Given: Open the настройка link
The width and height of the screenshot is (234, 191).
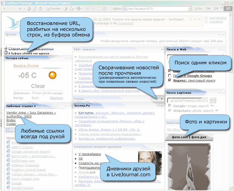Looking at the screenshot, I should 218,18.
